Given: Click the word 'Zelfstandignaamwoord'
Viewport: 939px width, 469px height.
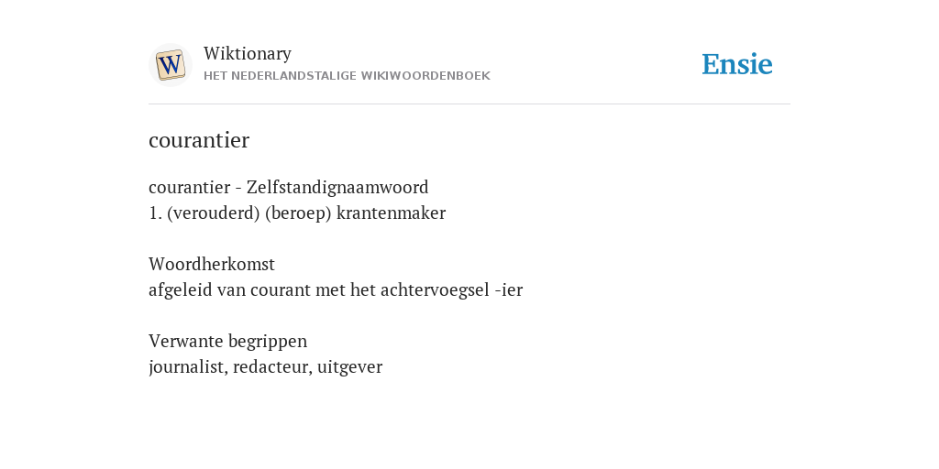Looking at the screenshot, I should [337, 187].
